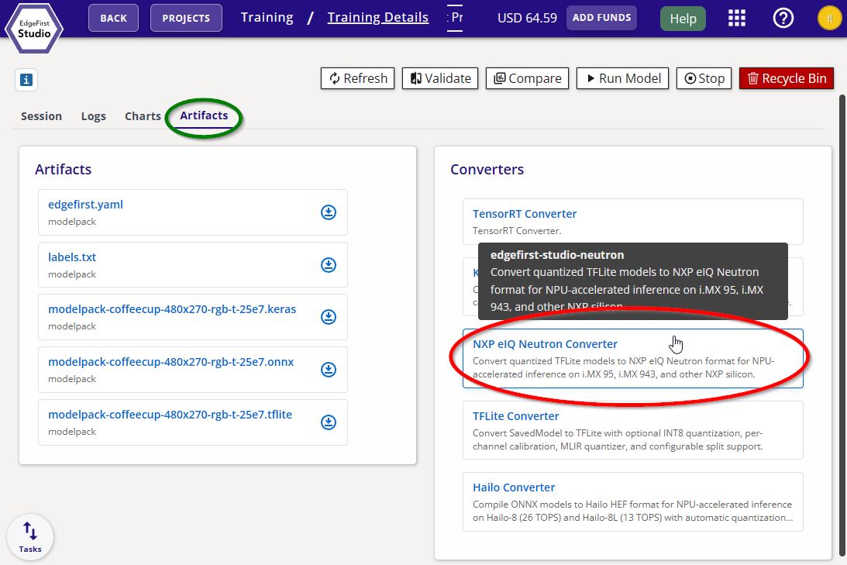847x565 pixels.
Task: Open the Recycle Bin
Action: pyautogui.click(x=787, y=78)
